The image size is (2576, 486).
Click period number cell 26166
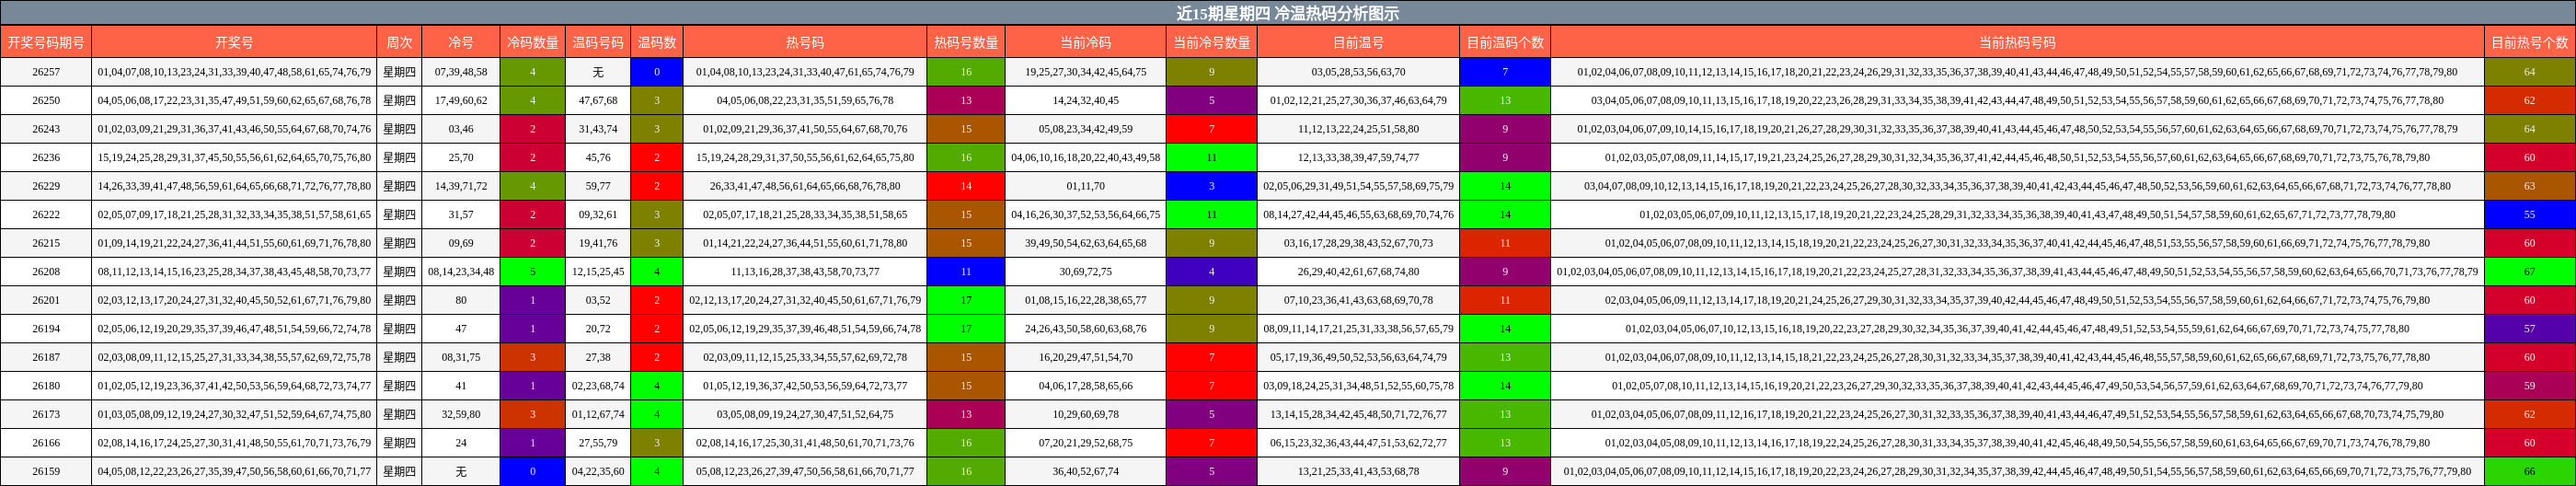pyautogui.click(x=46, y=442)
